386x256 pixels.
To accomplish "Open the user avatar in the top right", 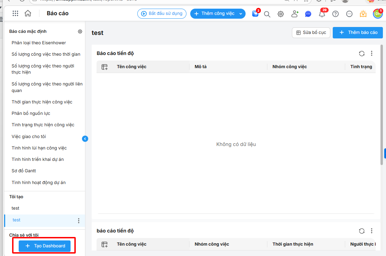I will point(378,13).
